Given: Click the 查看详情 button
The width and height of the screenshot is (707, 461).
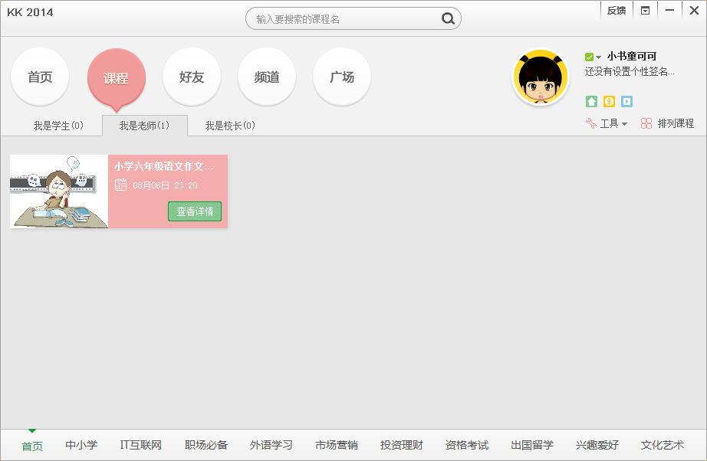Looking at the screenshot, I should [195, 211].
